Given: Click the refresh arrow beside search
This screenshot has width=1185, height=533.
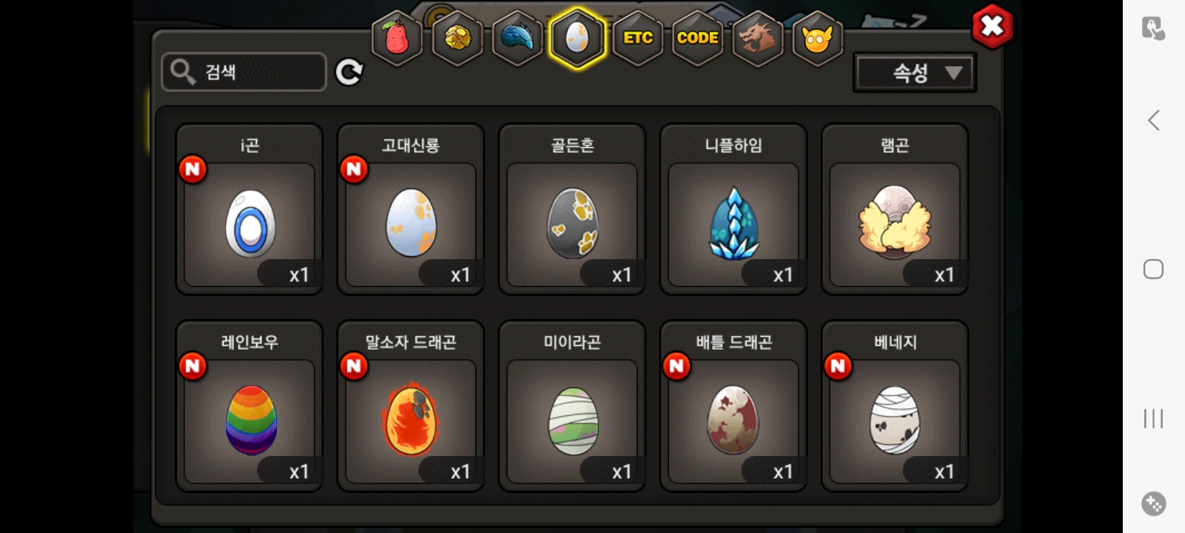Looking at the screenshot, I should pos(349,72).
